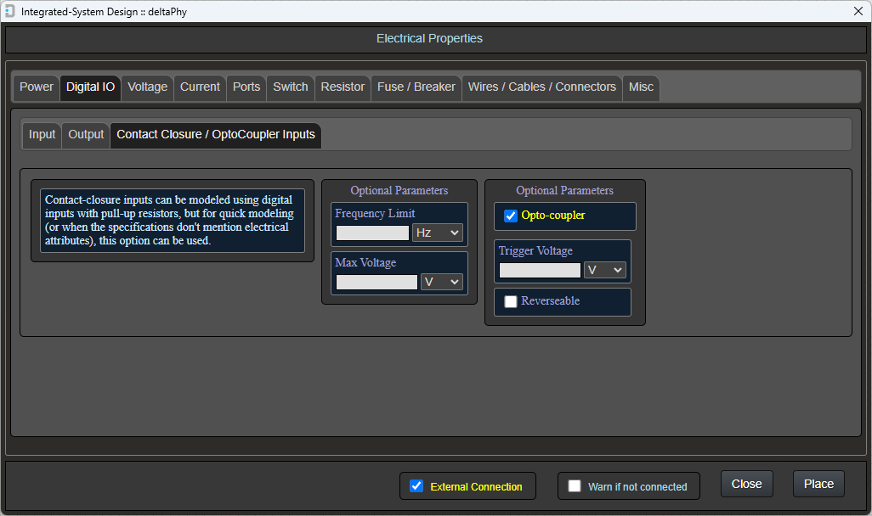
Task: Focus the Trigger Voltage input field
Action: tap(540, 270)
